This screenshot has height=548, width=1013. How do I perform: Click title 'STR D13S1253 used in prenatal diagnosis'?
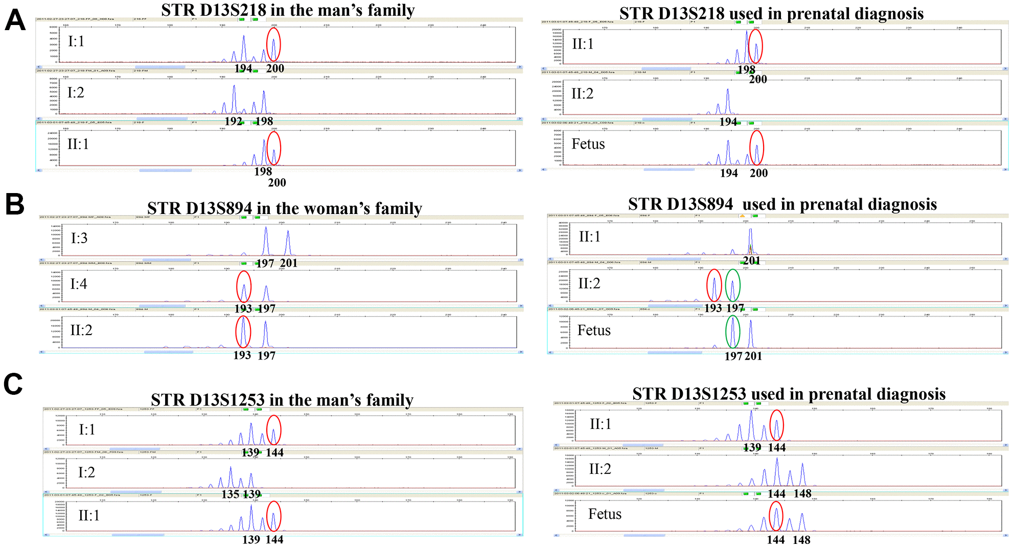point(789,394)
